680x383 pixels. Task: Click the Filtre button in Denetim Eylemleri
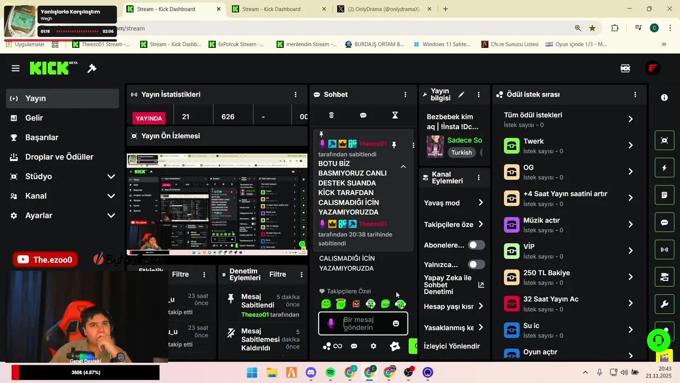click(x=277, y=274)
